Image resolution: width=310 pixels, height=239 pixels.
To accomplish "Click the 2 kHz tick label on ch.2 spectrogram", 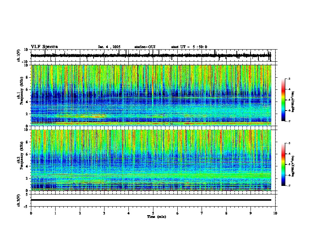I will click(27, 178).
